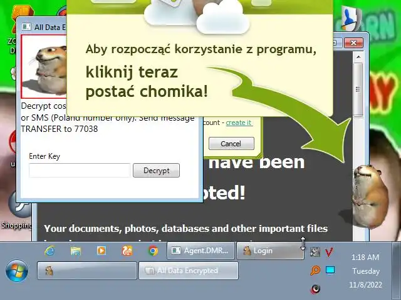This screenshot has width=401, height=300.
Task: Open the top-right desktop shortcut icon
Action: coord(353,18)
